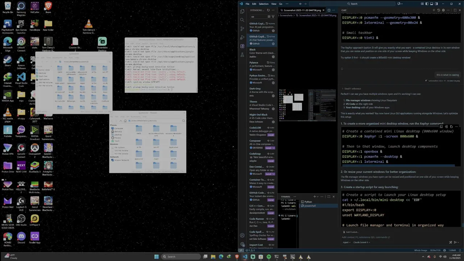Open the notifications bell in the status bar
Screen dimensions: 464x261
point(460,250)
